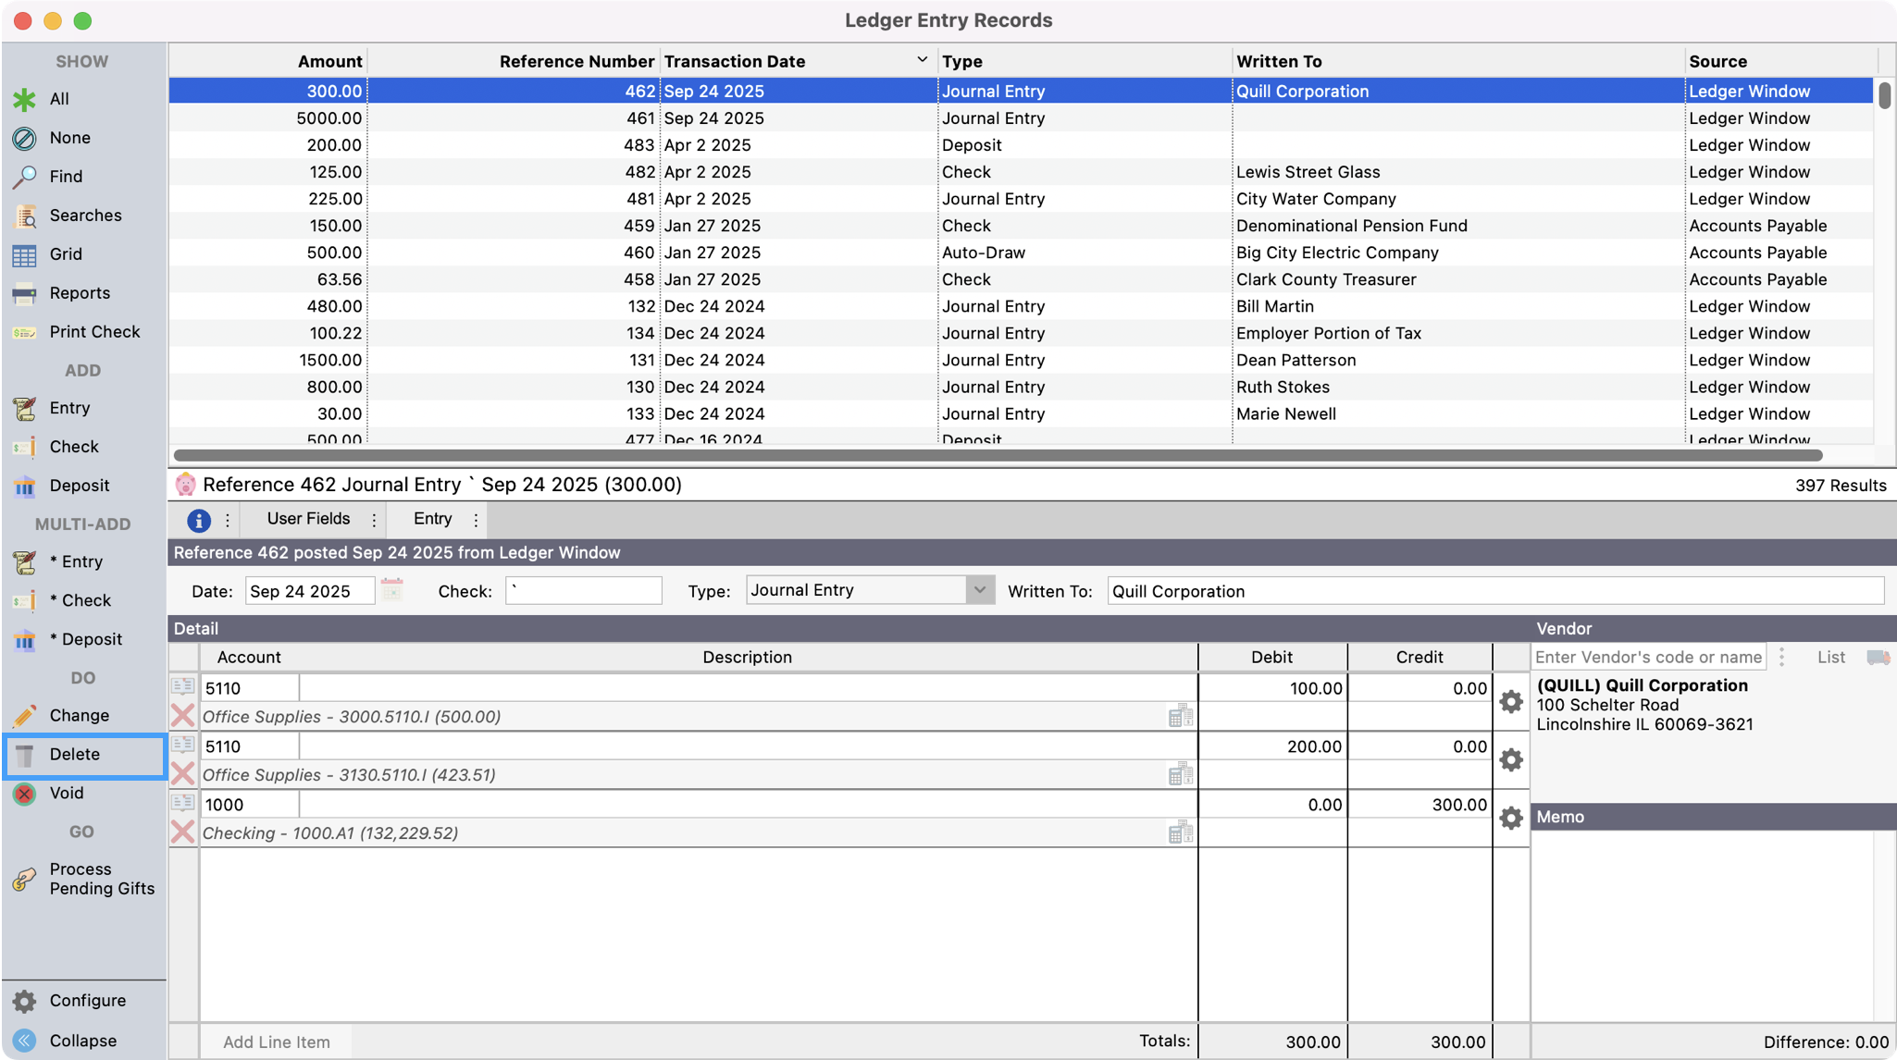This screenshot has width=1897, height=1060.
Task: Click the vendor List button
Action: [1830, 657]
